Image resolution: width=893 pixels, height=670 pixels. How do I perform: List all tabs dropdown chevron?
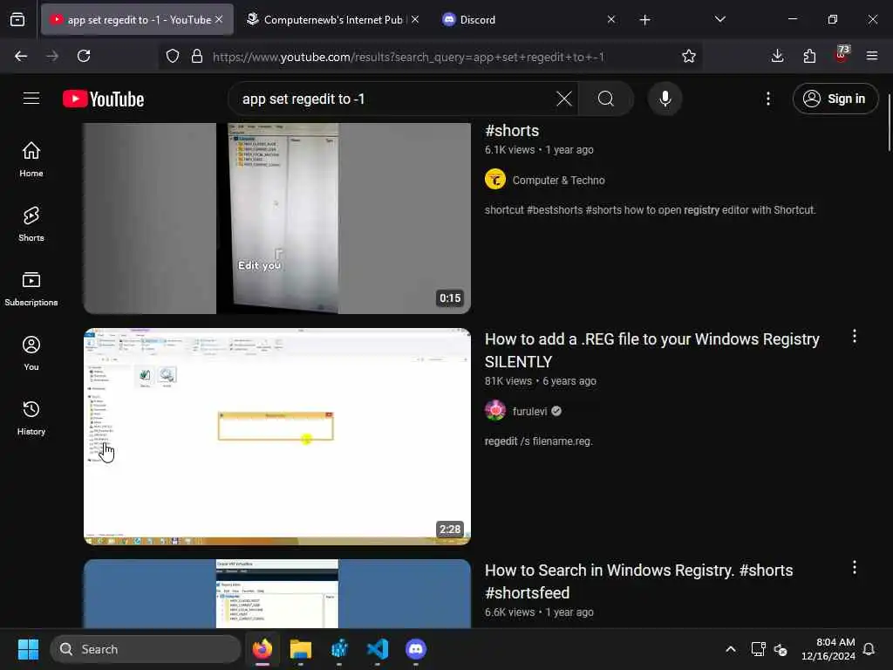click(x=719, y=19)
